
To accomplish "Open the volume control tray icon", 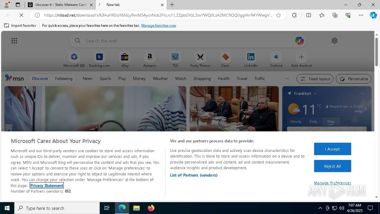I will tap(342, 208).
